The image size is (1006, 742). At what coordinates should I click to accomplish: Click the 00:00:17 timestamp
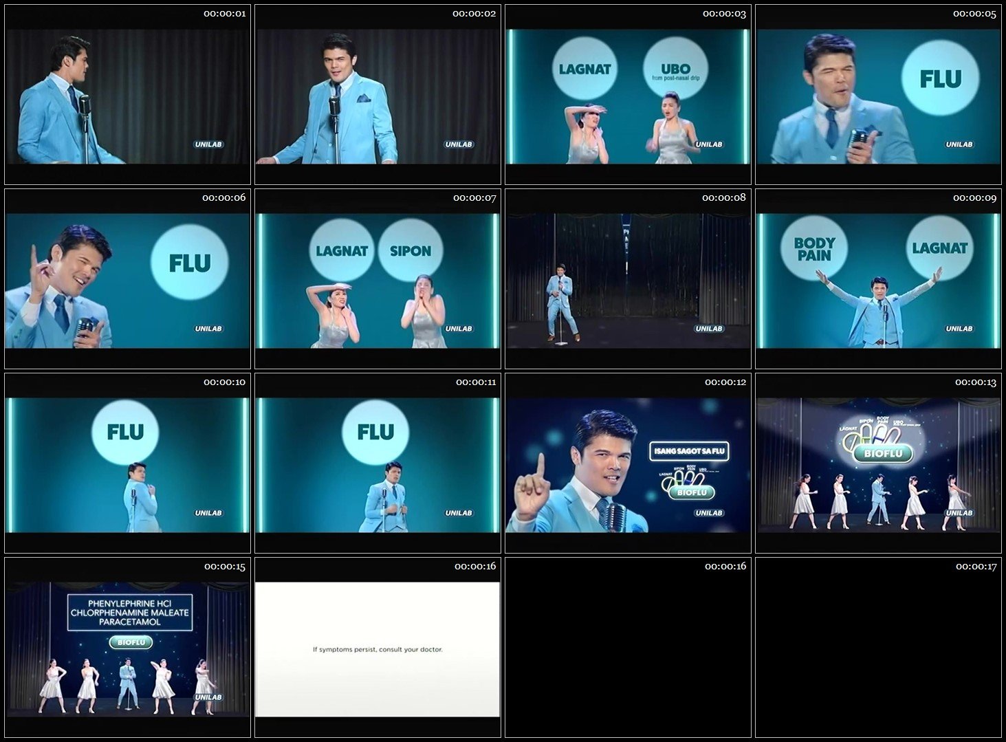click(975, 567)
